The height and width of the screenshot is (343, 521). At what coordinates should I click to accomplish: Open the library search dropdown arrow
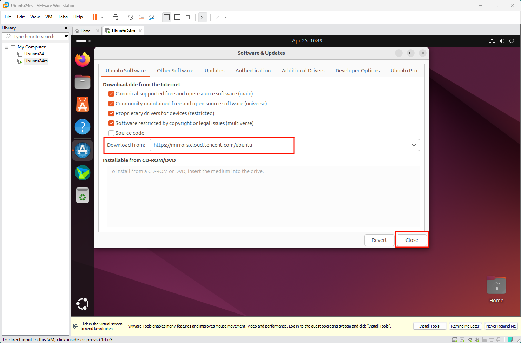pos(66,37)
